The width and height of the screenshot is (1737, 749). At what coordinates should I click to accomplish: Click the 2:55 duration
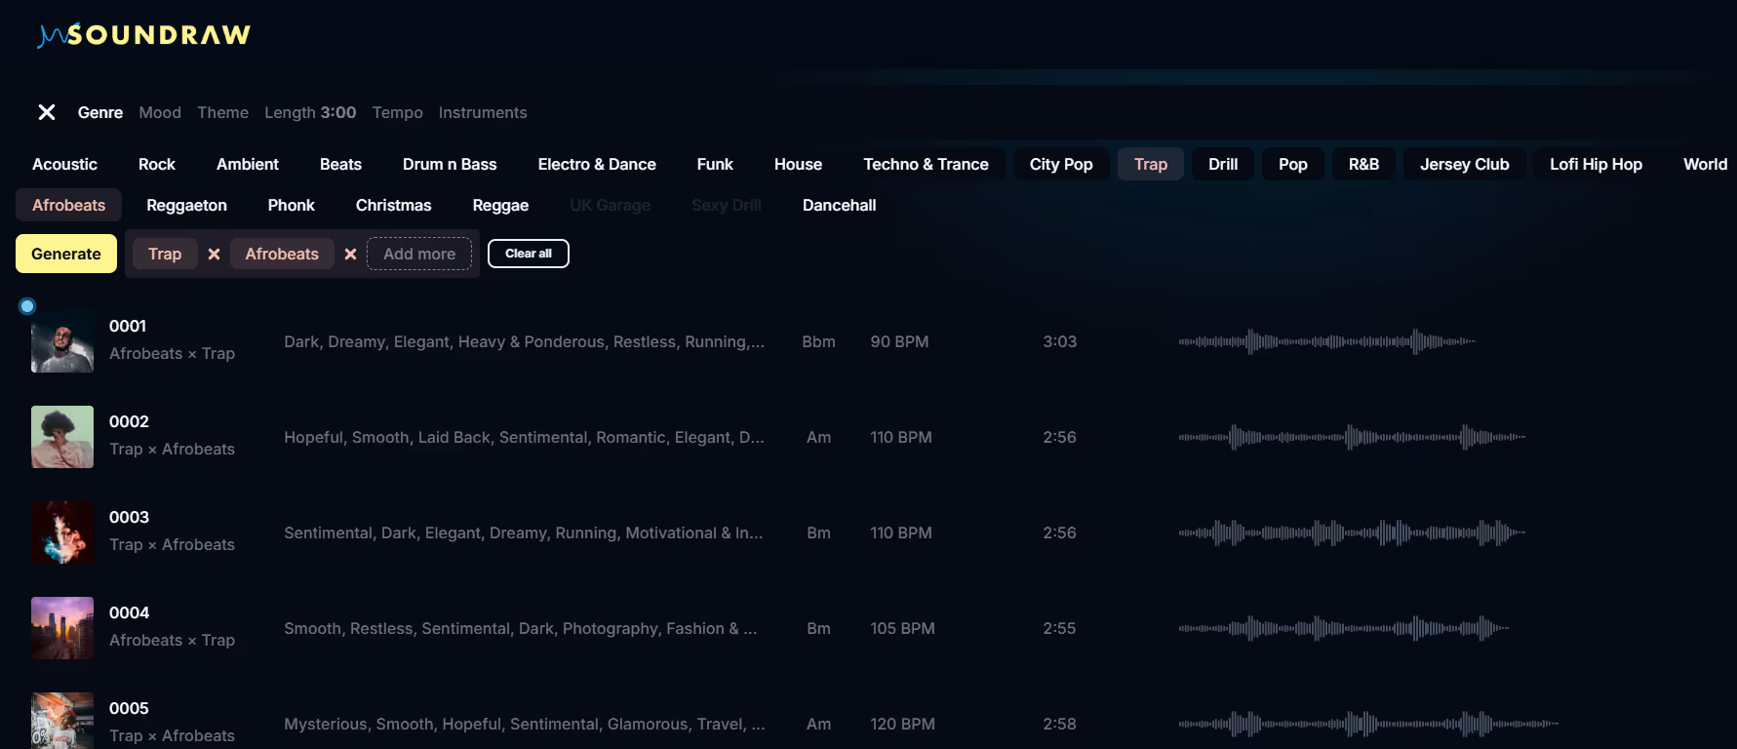click(x=1059, y=628)
